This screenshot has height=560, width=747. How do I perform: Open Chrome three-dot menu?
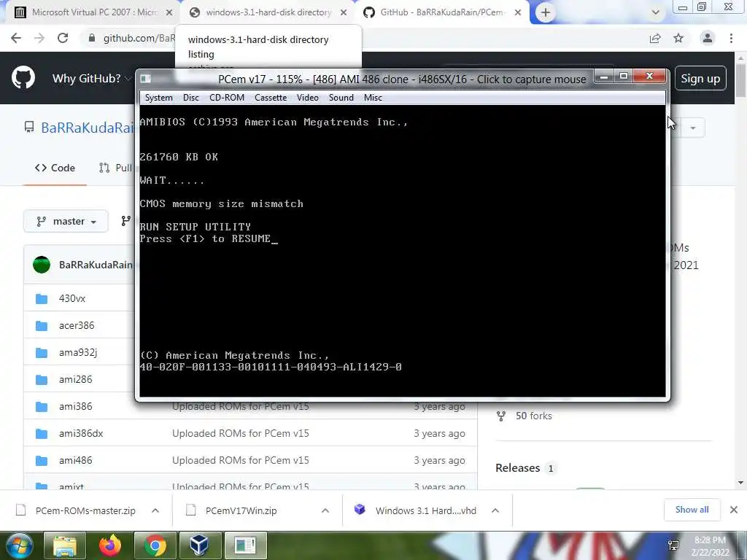click(x=731, y=38)
